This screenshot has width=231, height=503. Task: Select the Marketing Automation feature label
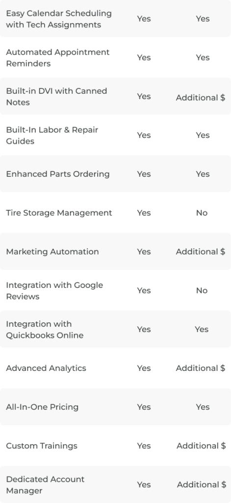coord(52,251)
